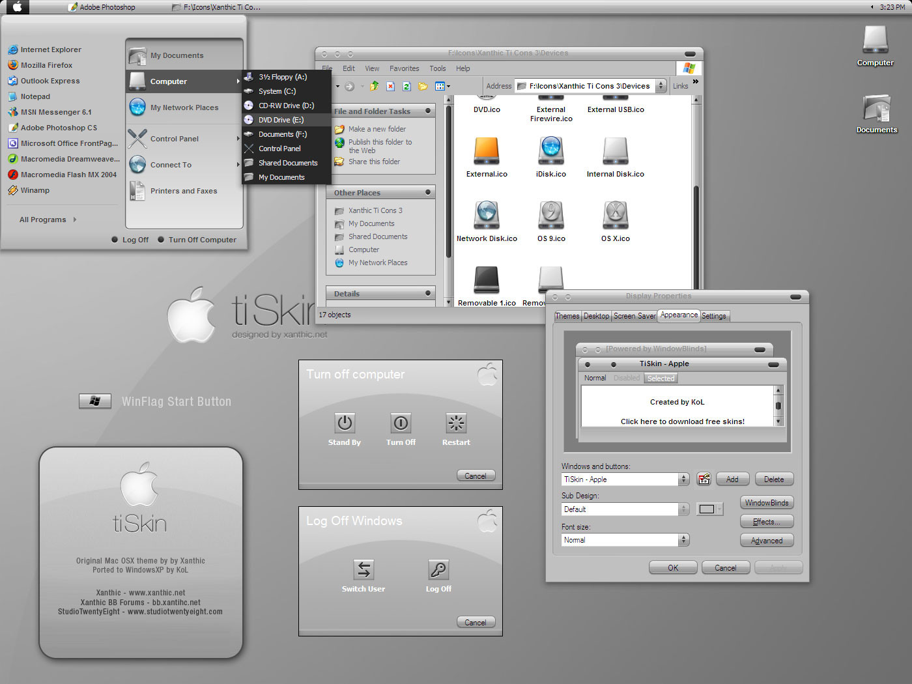Screen dimensions: 912x684
Task: Click the Turn Off icon in shutdown dialog
Action: click(401, 423)
